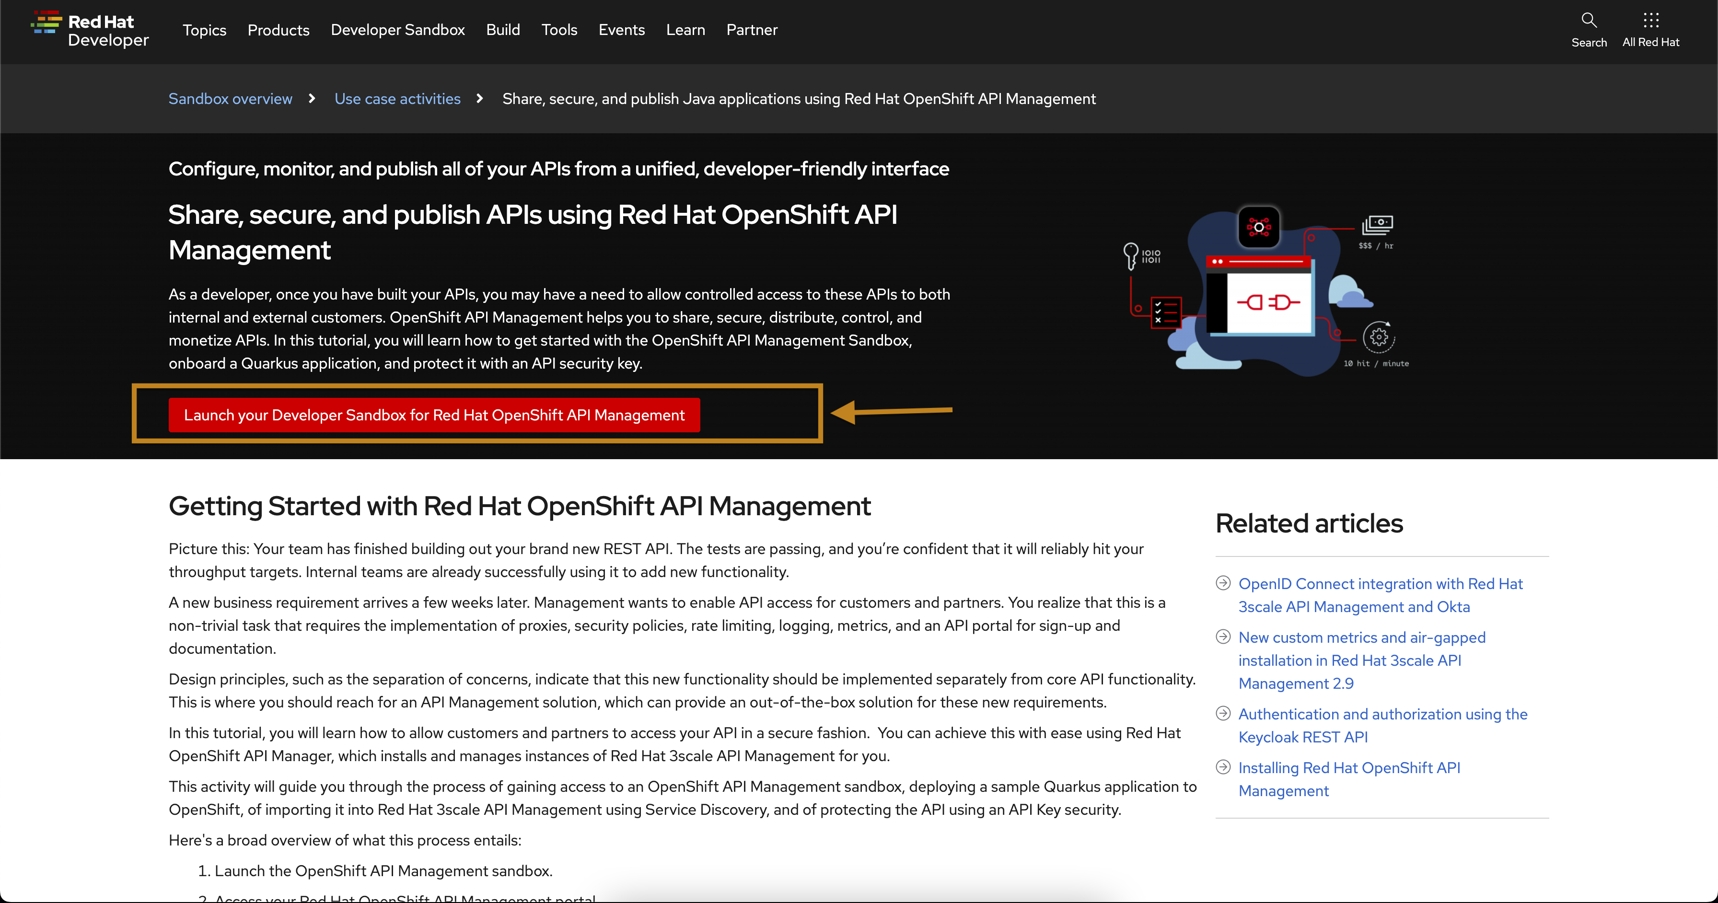Follow the Sandbox overview breadcrumb link
1718x903 pixels.
coord(230,99)
